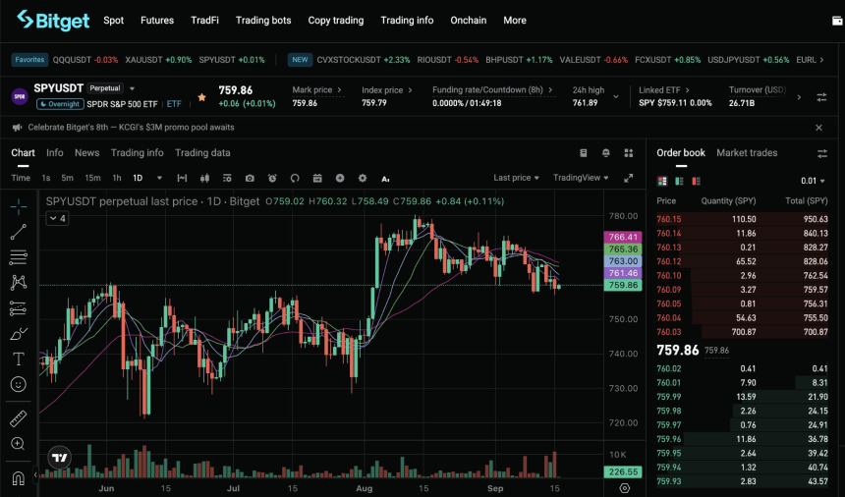Expand chart drawing toolbar side handle
Image resolution: width=845 pixels, height=497 pixels.
coord(35,474)
